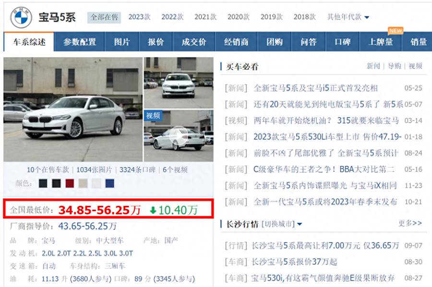This screenshot has height=287, width=432.
Task: Open the 11.13 fuel consumption value
Action: [x=50, y=279]
